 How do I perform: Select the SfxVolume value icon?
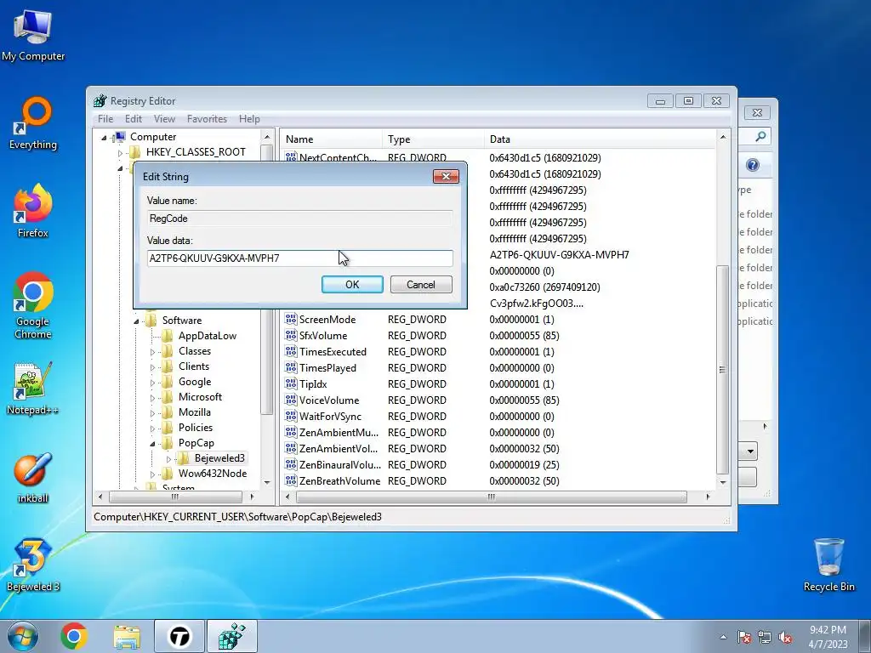coord(291,335)
